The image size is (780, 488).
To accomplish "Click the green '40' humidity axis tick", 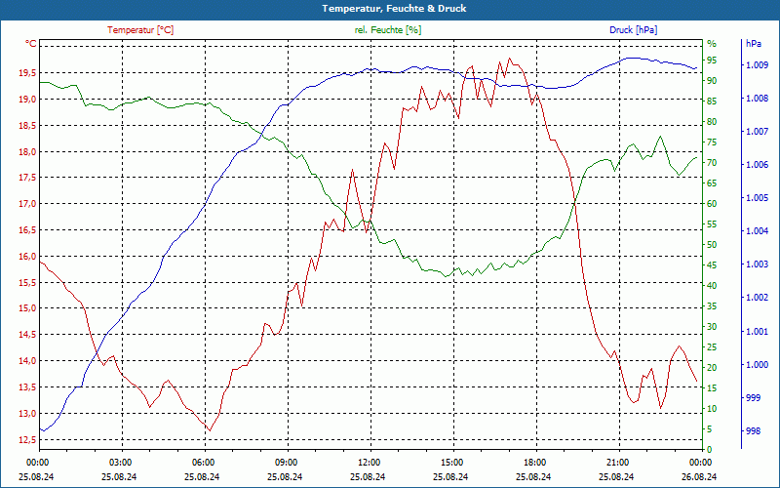I will point(712,286).
